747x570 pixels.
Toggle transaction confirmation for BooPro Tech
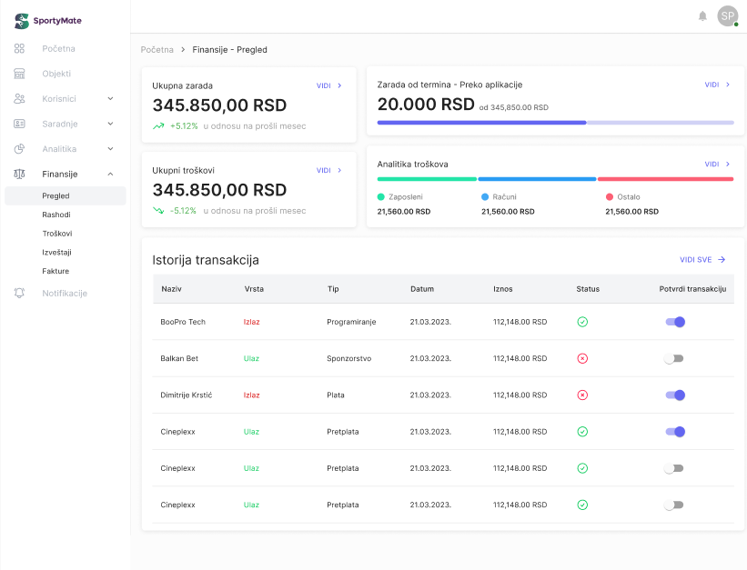(x=674, y=322)
